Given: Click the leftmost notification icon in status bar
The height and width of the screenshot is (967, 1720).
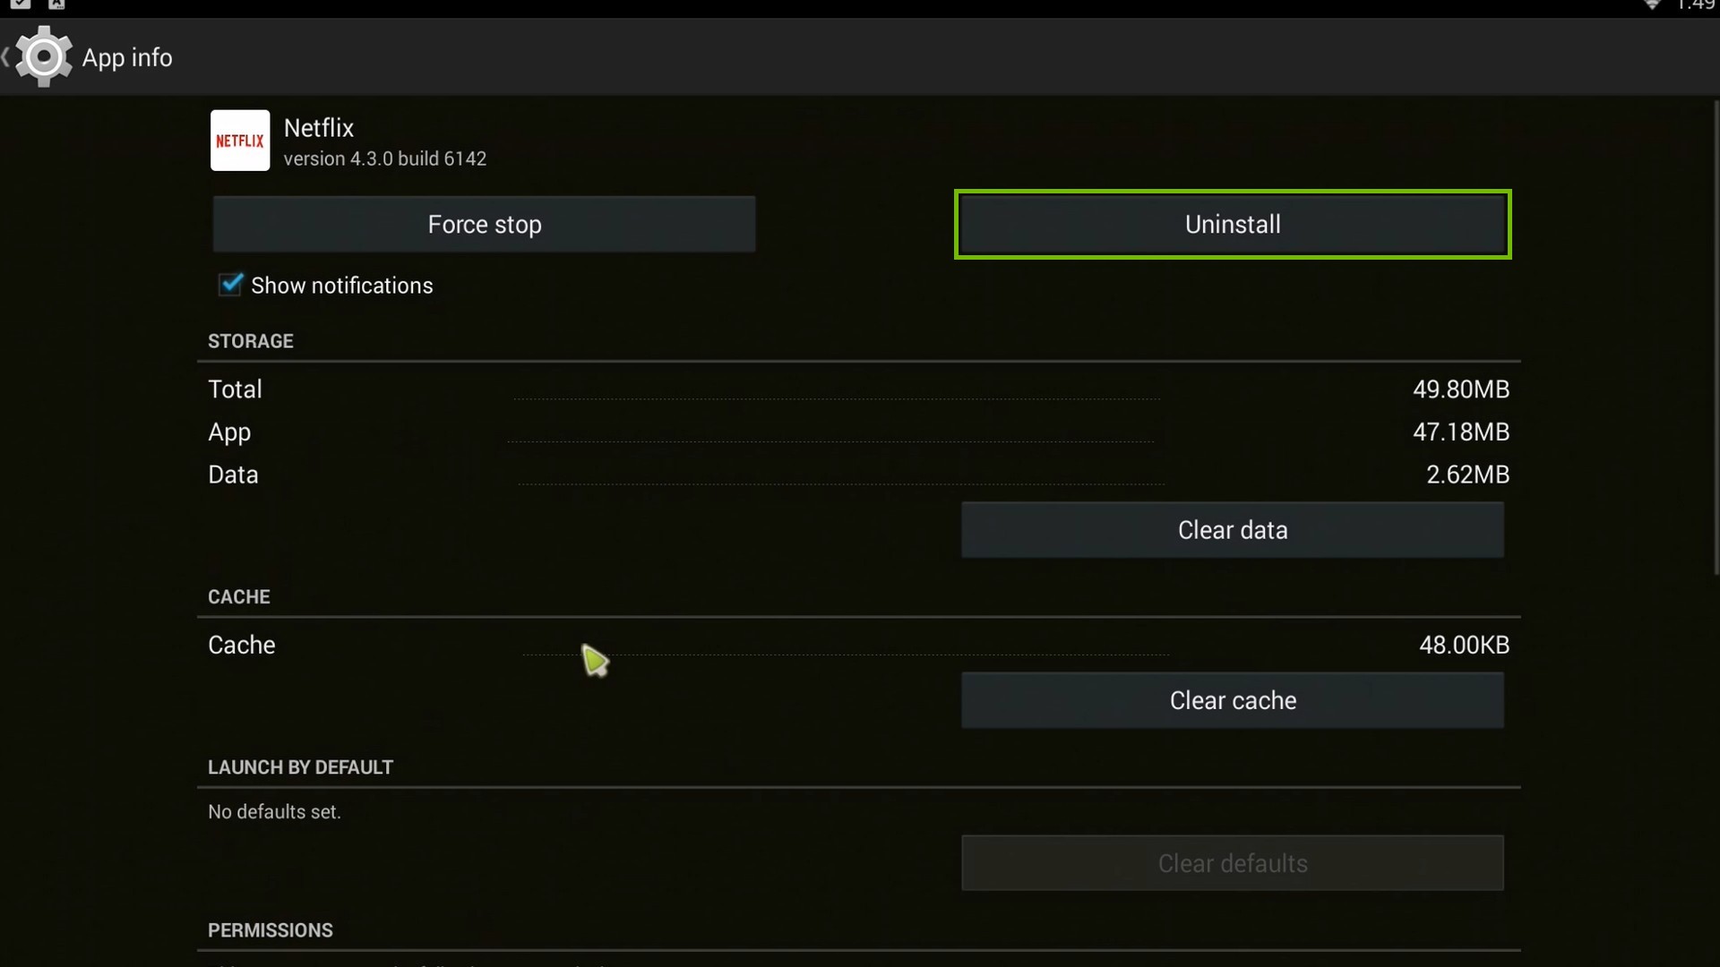Looking at the screenshot, I should (x=21, y=4).
